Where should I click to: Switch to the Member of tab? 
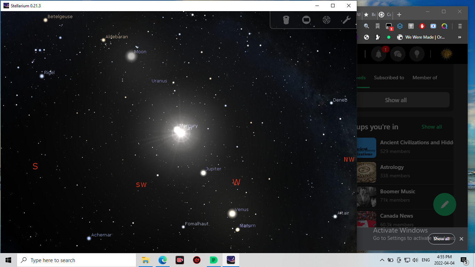(425, 78)
